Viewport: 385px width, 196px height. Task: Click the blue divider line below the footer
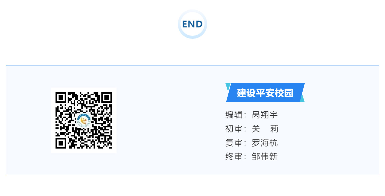tap(192, 175)
